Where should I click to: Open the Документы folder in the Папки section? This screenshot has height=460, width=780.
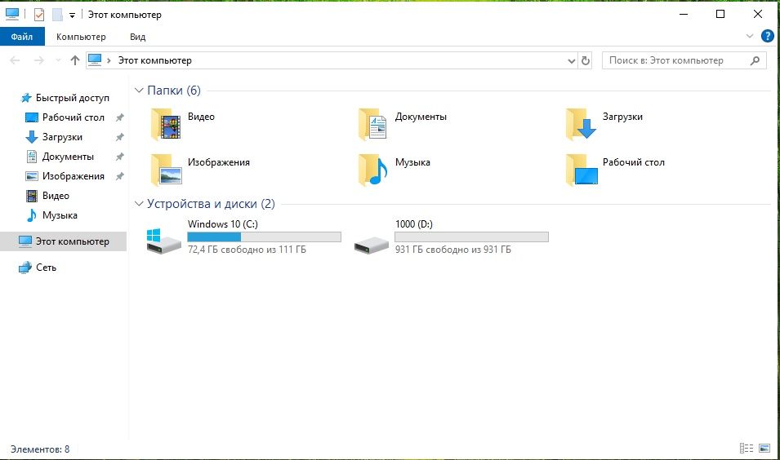(x=403, y=124)
